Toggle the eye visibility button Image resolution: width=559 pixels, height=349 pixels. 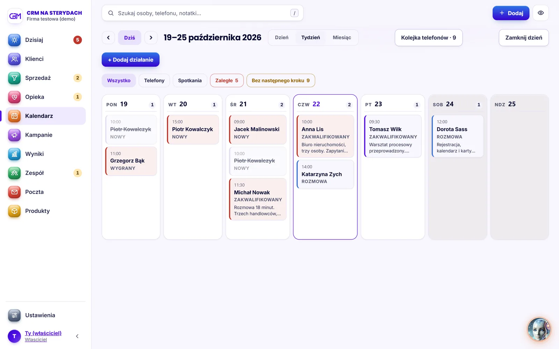coord(540,13)
